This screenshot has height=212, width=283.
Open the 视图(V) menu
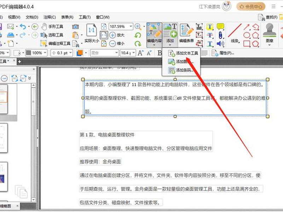[x=14, y=17]
